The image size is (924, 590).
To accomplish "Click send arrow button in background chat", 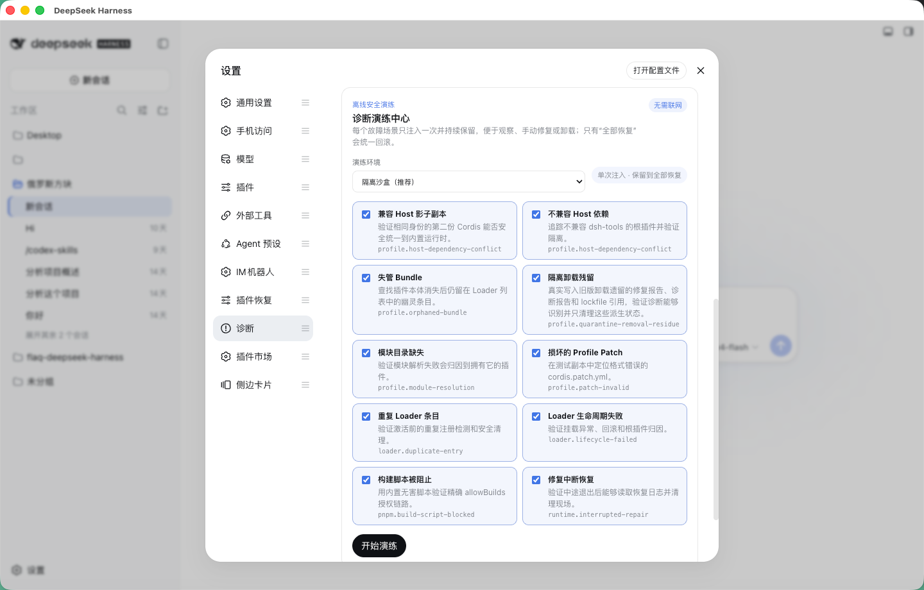I will [780, 346].
